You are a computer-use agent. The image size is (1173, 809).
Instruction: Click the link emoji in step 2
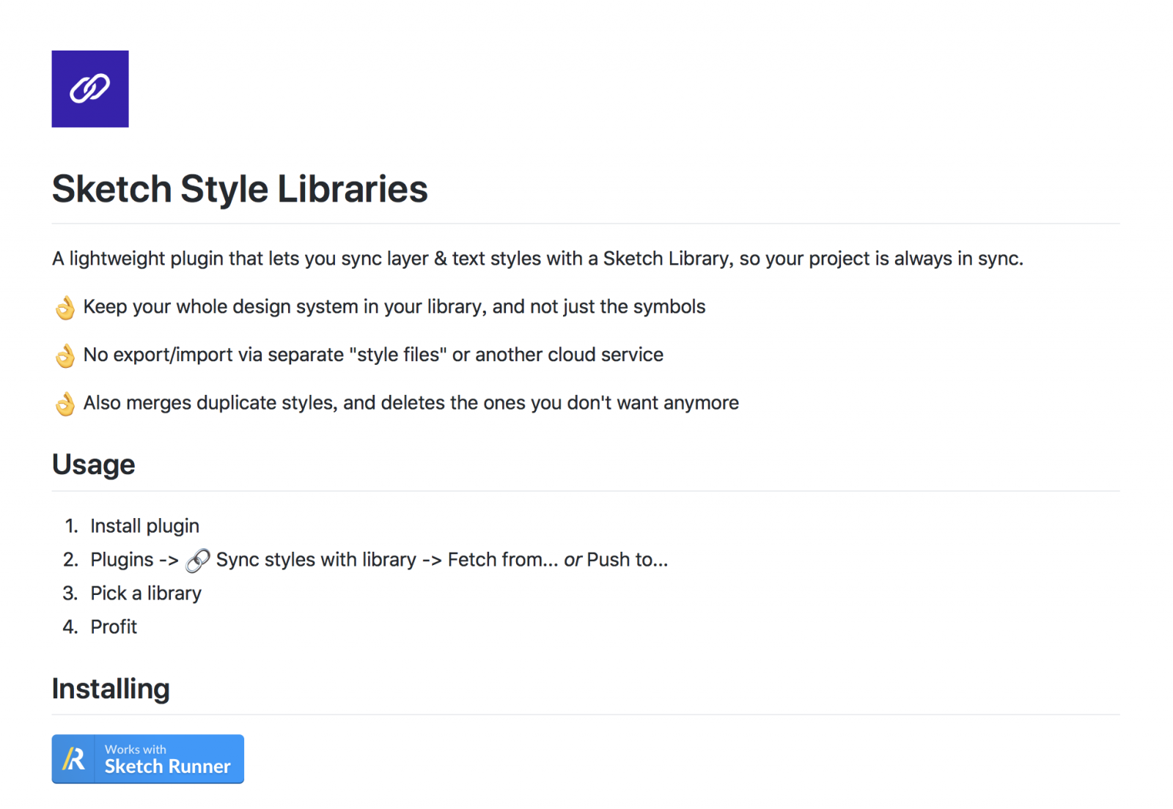pyautogui.click(x=198, y=561)
